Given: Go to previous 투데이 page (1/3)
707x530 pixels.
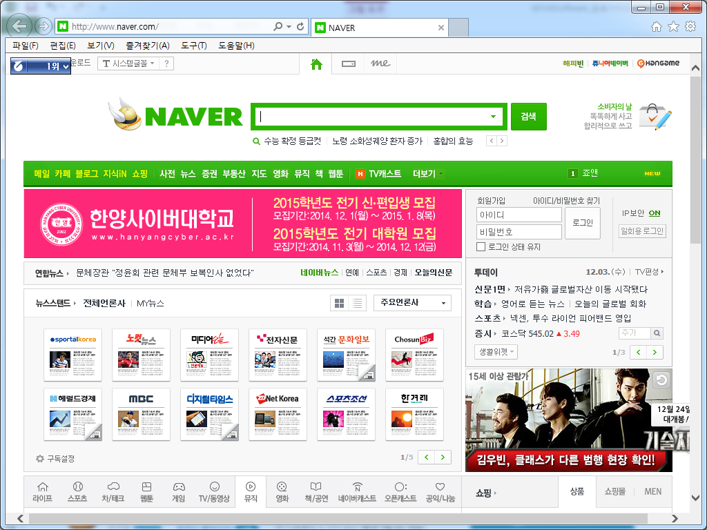Looking at the screenshot, I should tap(639, 352).
